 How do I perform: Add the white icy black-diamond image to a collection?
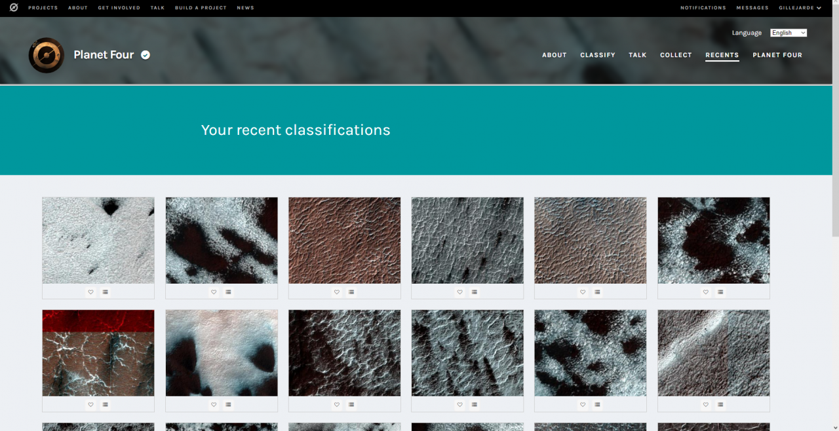click(105, 292)
